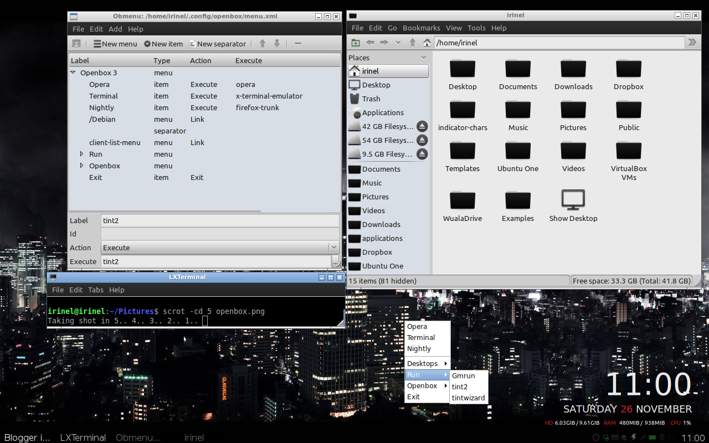
Task: Collapse the Openbox 3 menu tree
Action: (73, 73)
